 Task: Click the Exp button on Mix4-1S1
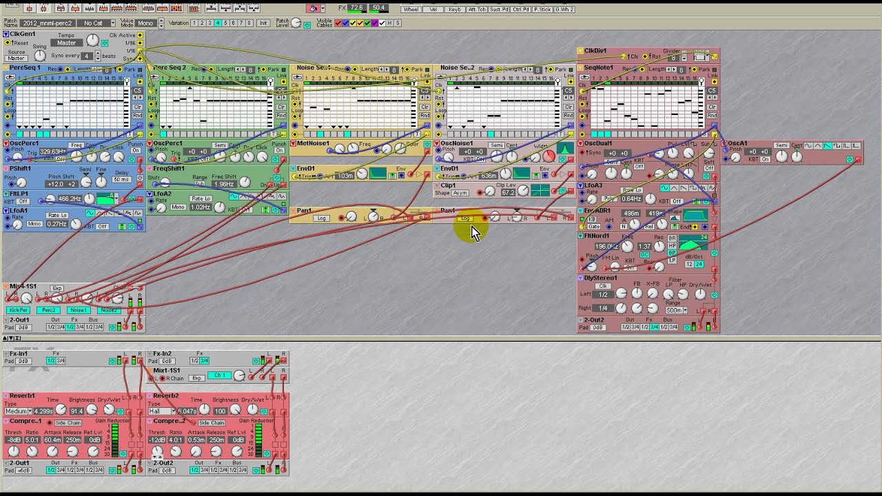[x=57, y=289]
